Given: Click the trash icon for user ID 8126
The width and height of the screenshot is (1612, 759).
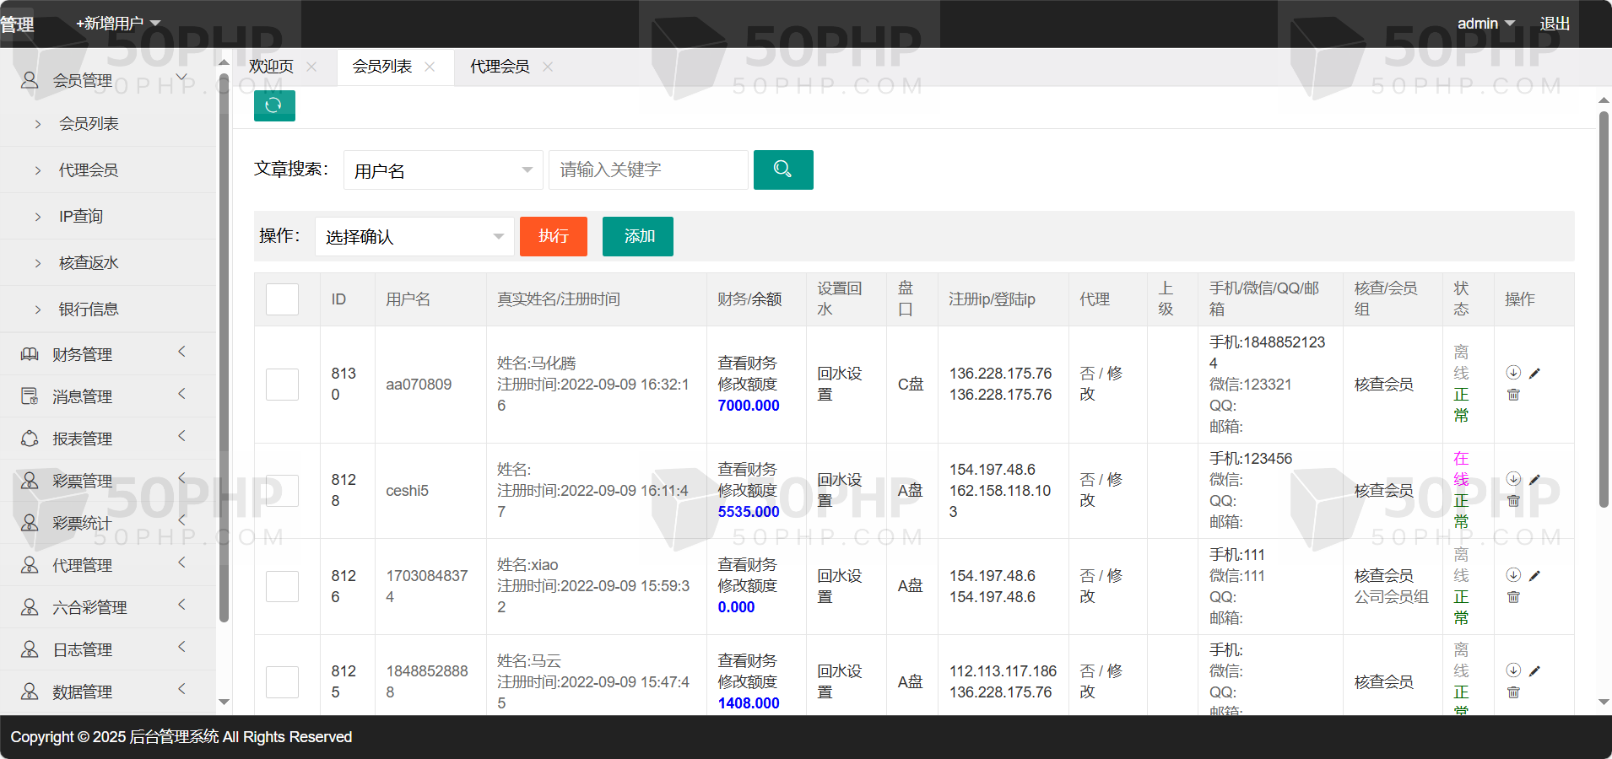Looking at the screenshot, I should [x=1513, y=597].
